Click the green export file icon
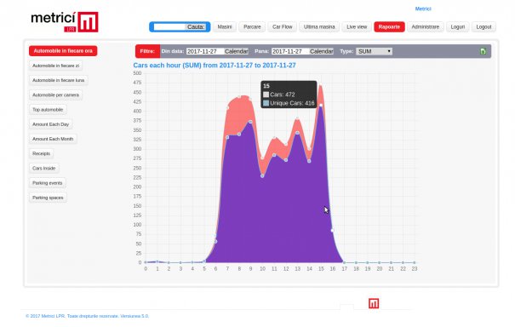515x327 pixels. tap(483, 51)
